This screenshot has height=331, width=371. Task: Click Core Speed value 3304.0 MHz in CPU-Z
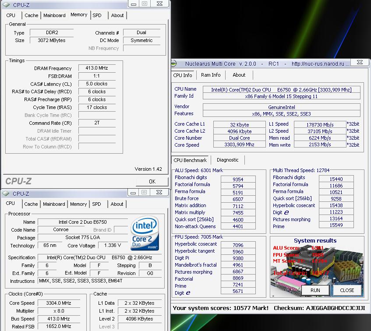point(59,303)
